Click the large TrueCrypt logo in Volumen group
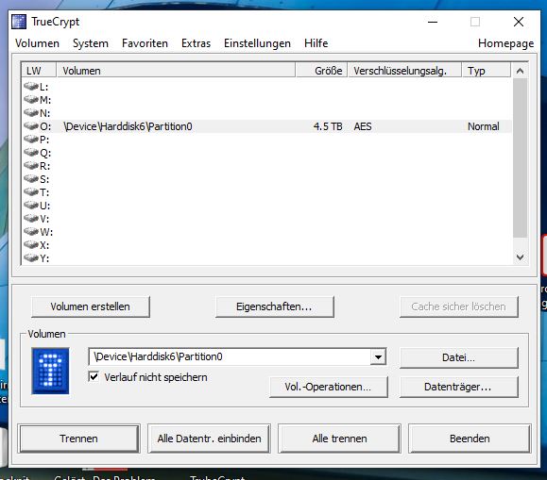 50,371
